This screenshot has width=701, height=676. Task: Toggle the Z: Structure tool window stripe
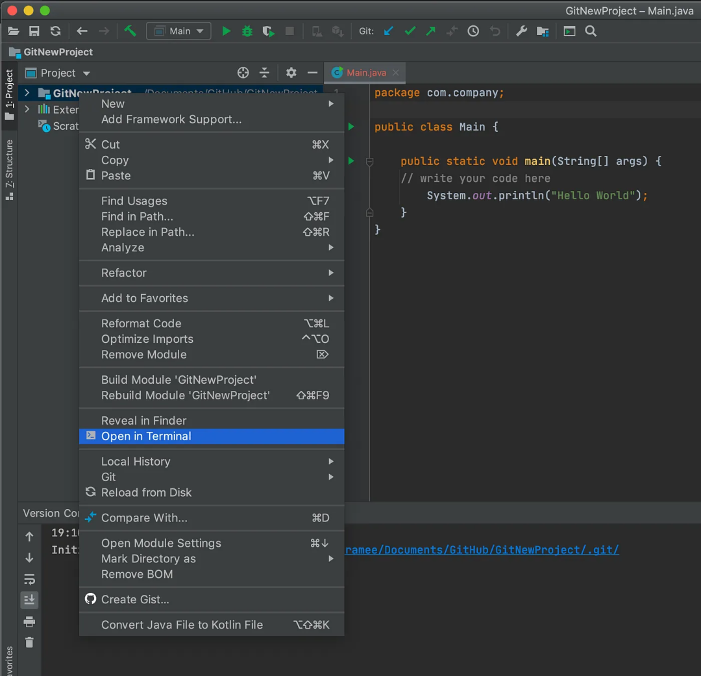(9, 170)
